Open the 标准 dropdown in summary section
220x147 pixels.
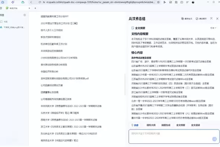coord(213,28)
